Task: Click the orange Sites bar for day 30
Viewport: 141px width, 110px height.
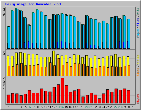Action: [129, 71]
